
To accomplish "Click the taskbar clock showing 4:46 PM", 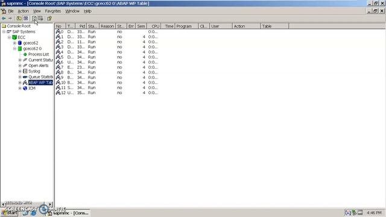I will pyautogui.click(x=374, y=213).
